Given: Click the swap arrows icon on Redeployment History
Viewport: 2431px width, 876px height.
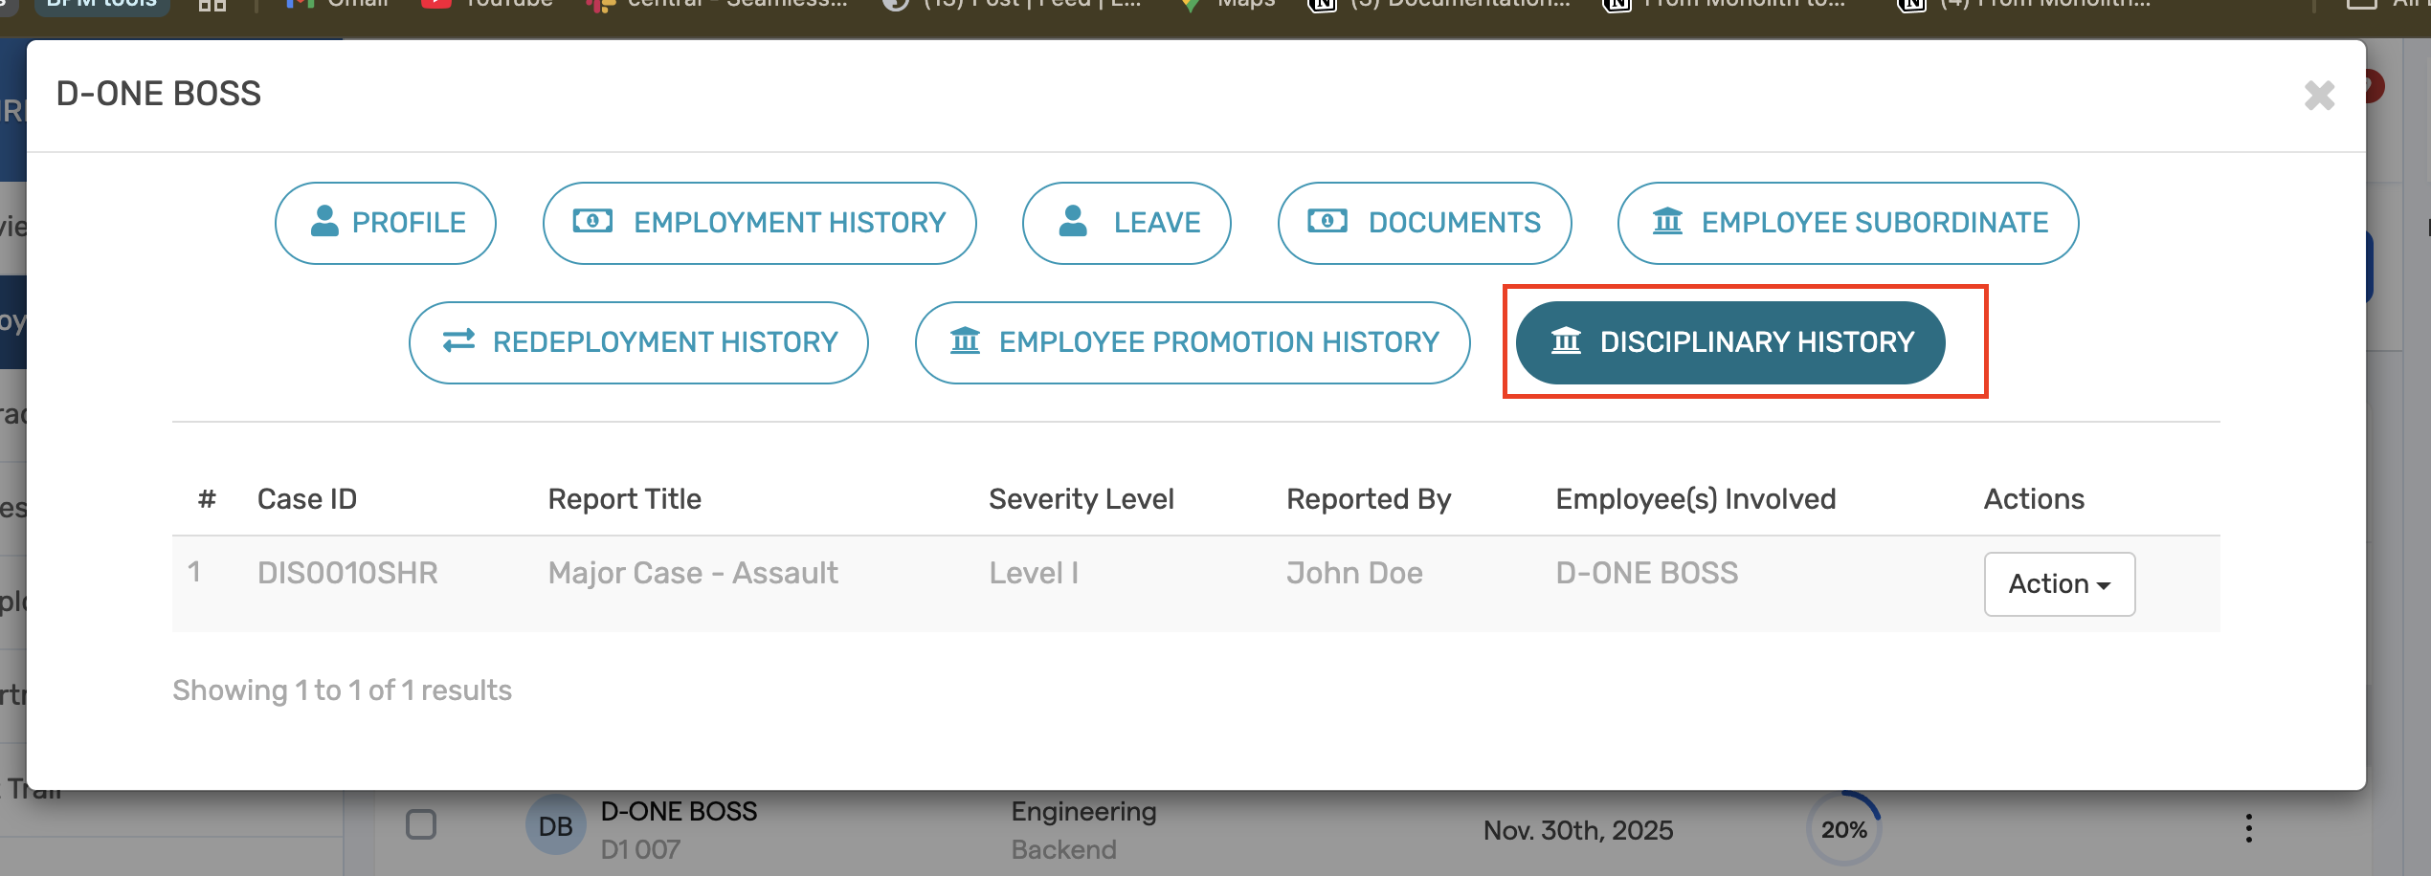Looking at the screenshot, I should click(x=459, y=341).
